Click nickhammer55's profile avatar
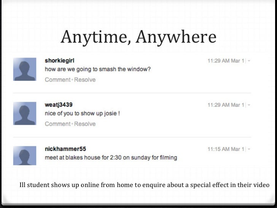 tap(25, 156)
